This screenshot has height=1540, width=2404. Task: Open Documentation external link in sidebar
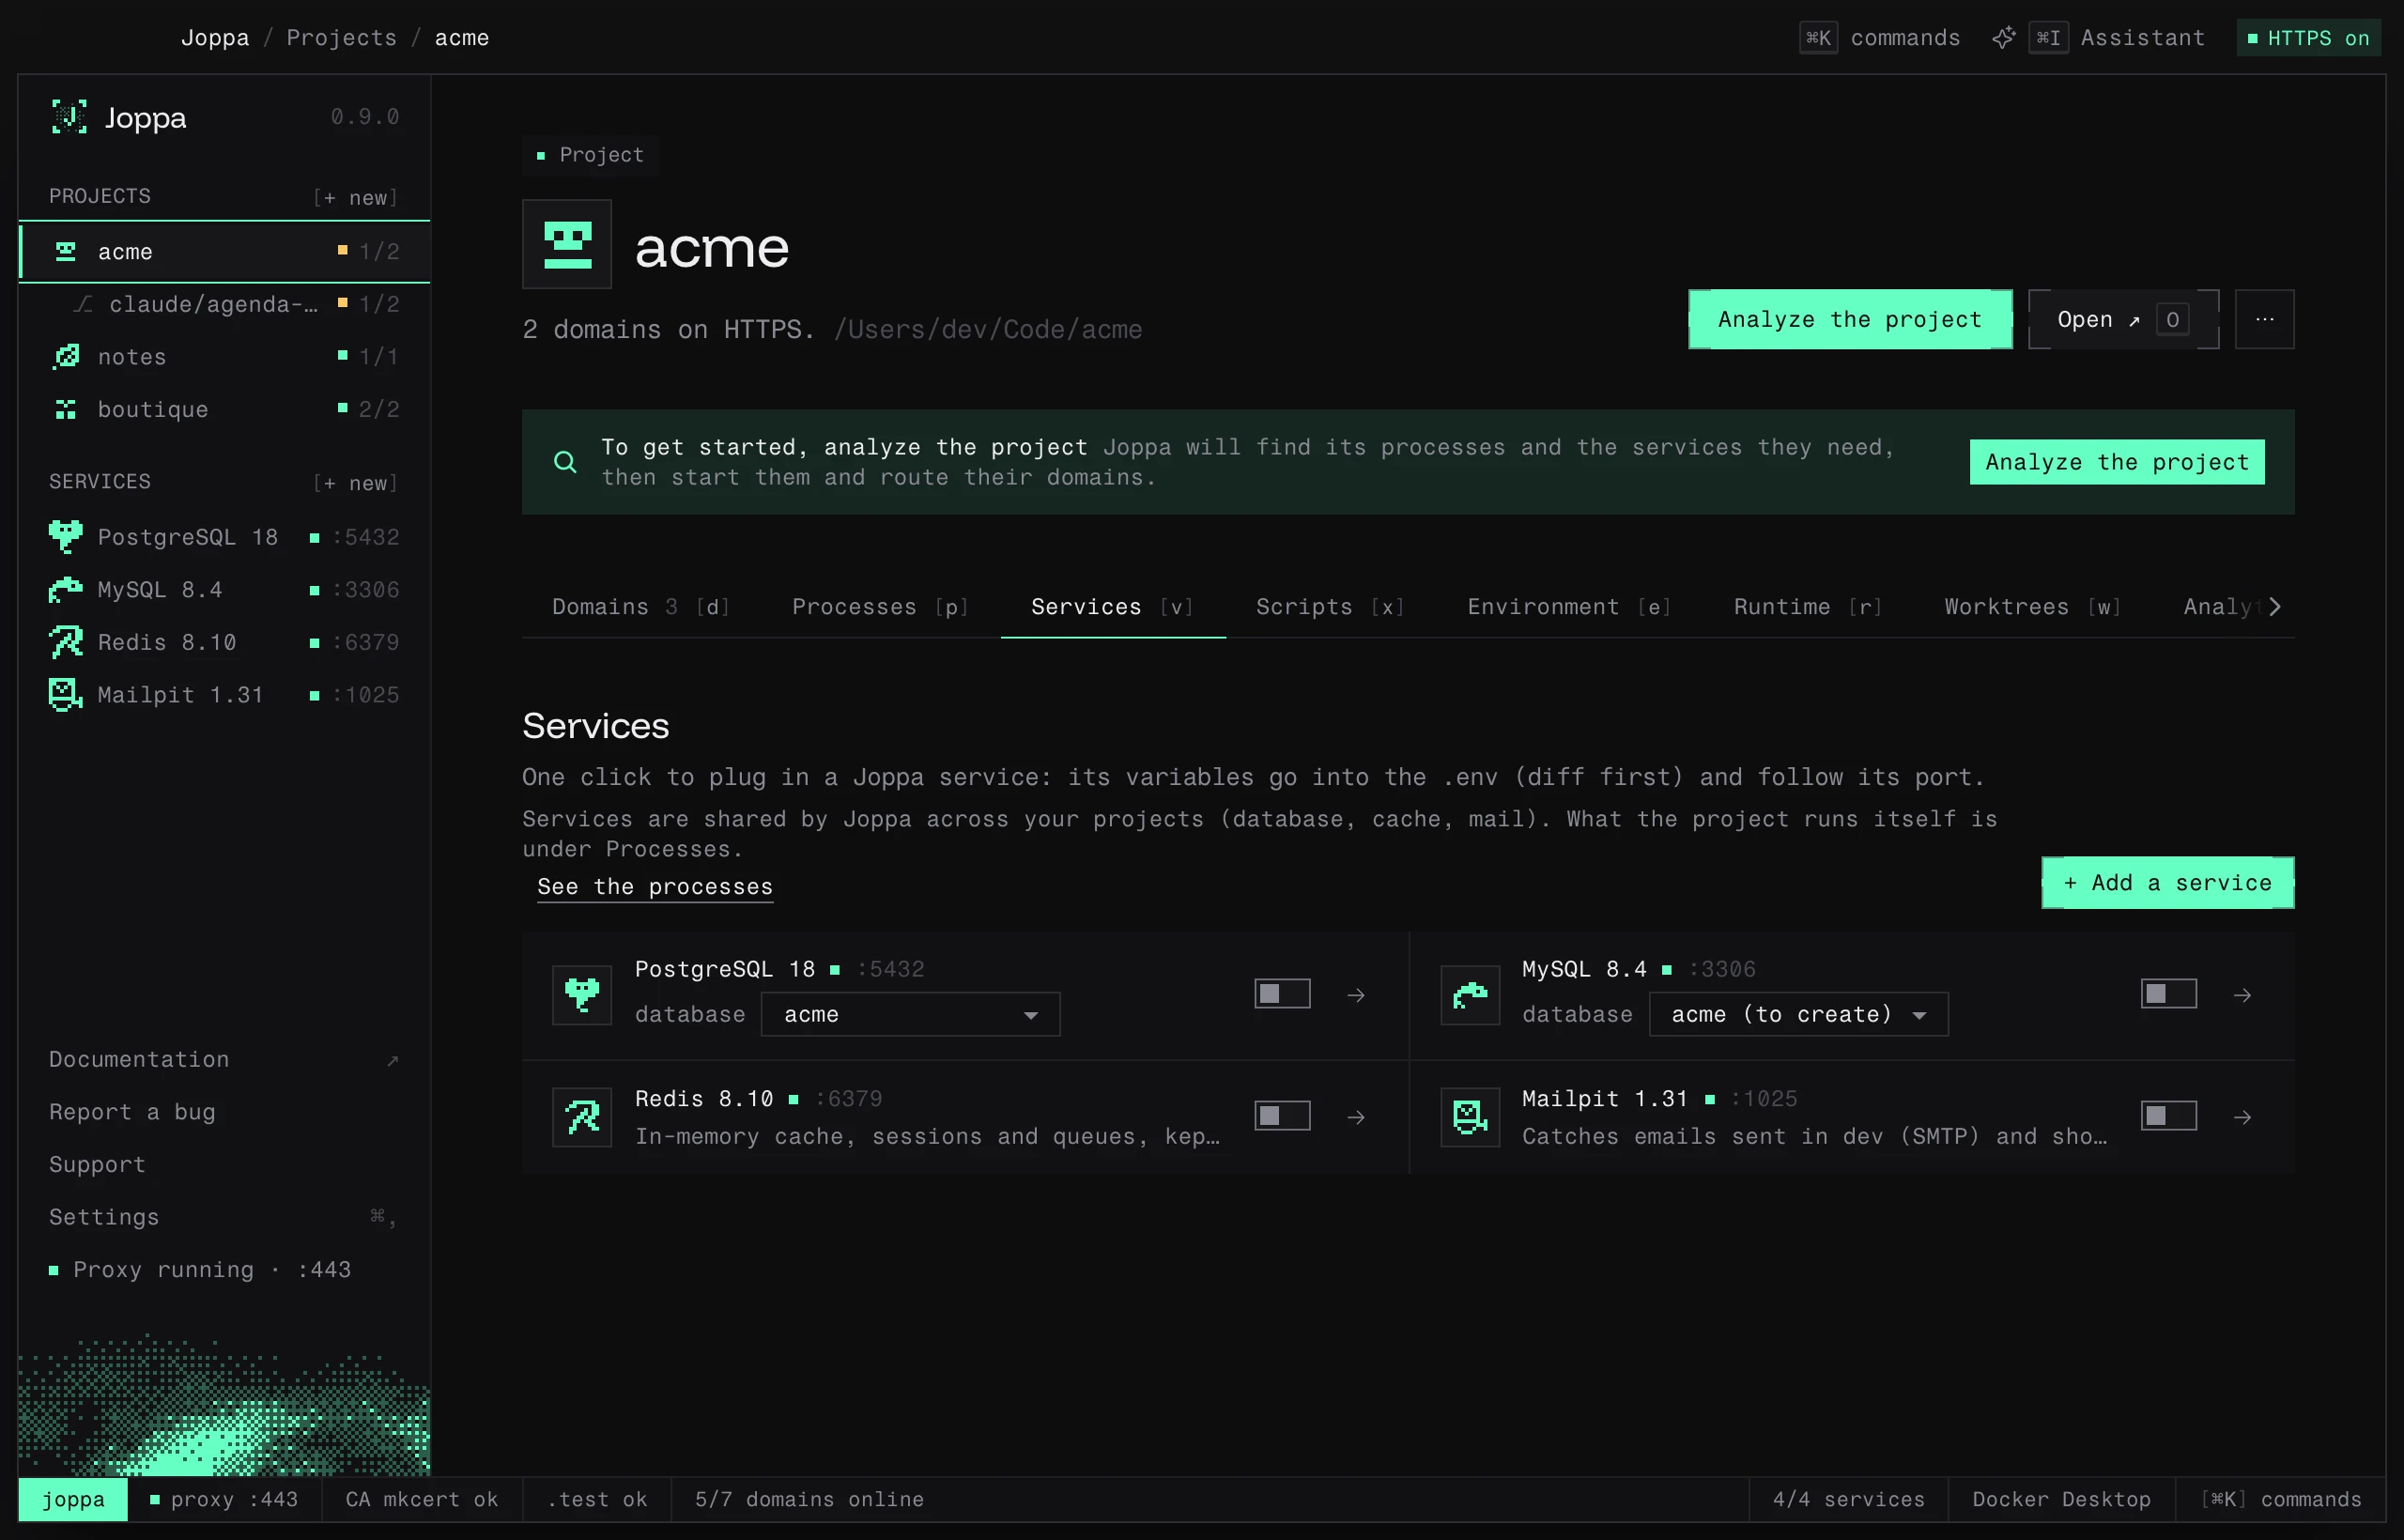[225, 1060]
